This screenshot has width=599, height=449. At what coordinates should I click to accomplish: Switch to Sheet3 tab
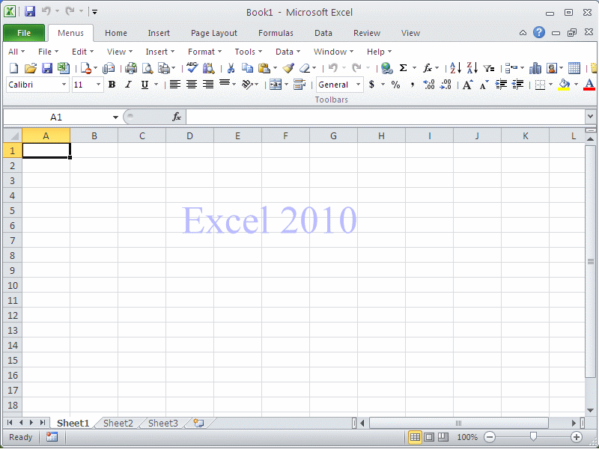point(163,423)
